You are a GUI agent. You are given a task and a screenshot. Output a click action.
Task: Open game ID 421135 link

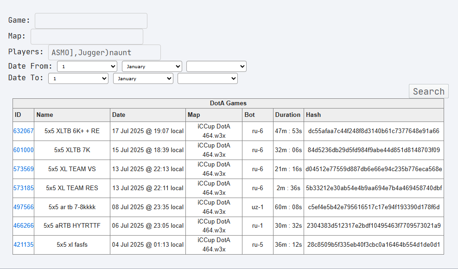(23, 245)
